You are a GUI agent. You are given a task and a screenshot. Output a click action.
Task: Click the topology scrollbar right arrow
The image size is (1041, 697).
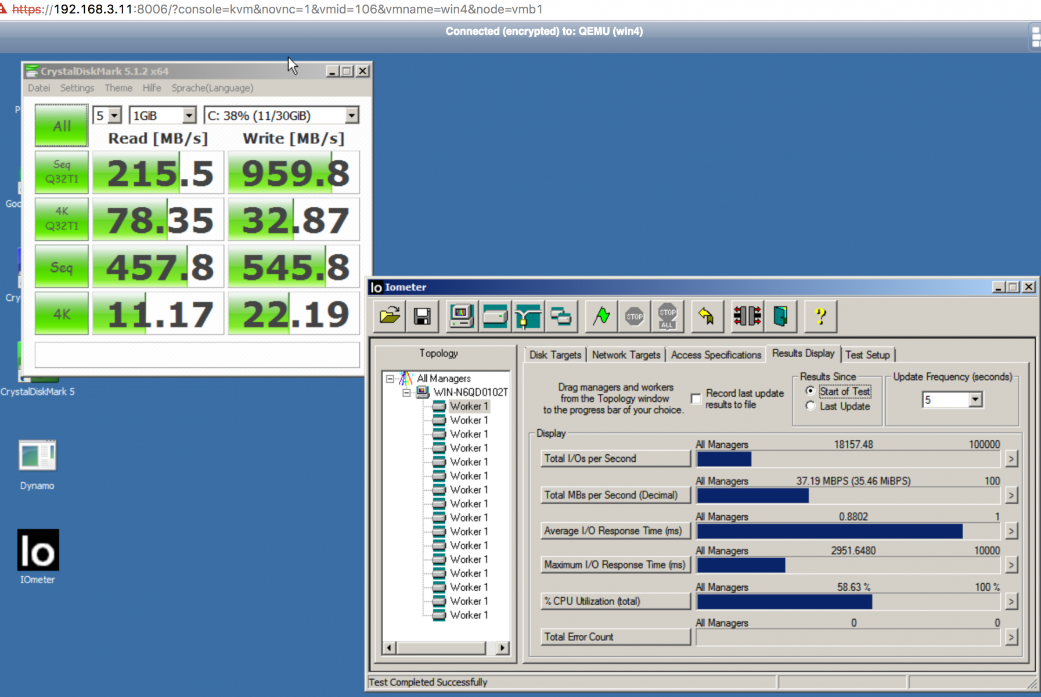[502, 648]
